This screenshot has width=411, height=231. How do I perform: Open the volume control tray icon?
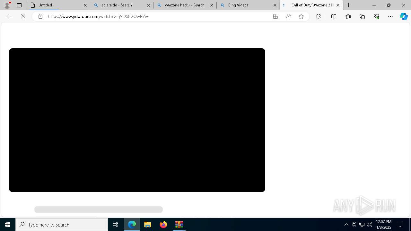(x=370, y=225)
